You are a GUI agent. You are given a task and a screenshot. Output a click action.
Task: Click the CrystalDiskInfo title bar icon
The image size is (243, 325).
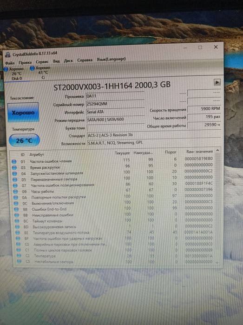pyautogui.click(x=8, y=55)
